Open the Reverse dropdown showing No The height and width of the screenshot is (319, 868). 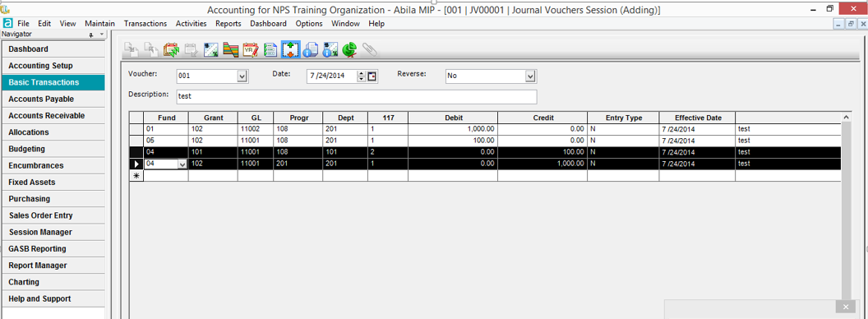(530, 76)
